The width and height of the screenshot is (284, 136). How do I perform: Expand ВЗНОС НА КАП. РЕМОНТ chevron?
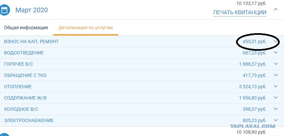(x=276, y=41)
